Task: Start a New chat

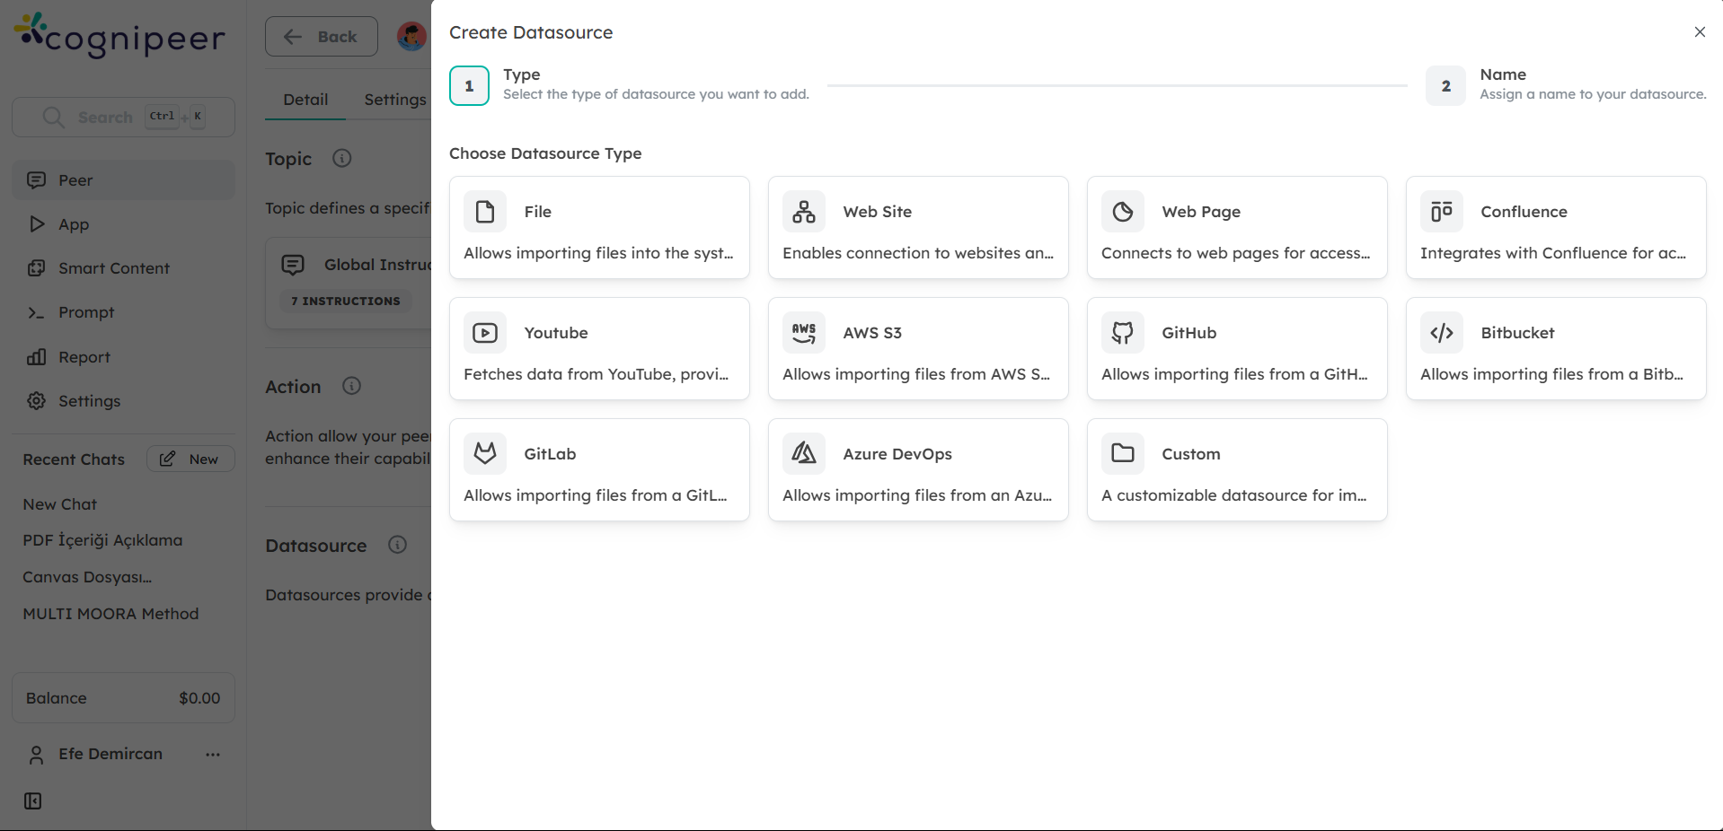Action: tap(190, 459)
